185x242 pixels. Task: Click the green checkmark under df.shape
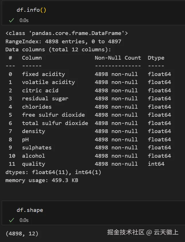click(12, 220)
